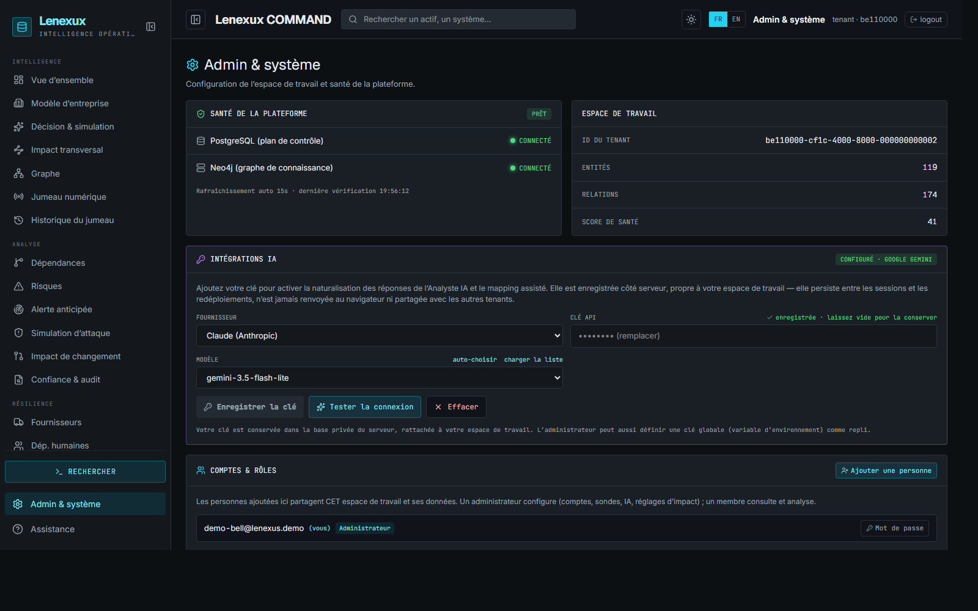Click Tester la connexion button
The height and width of the screenshot is (611, 978).
point(365,407)
